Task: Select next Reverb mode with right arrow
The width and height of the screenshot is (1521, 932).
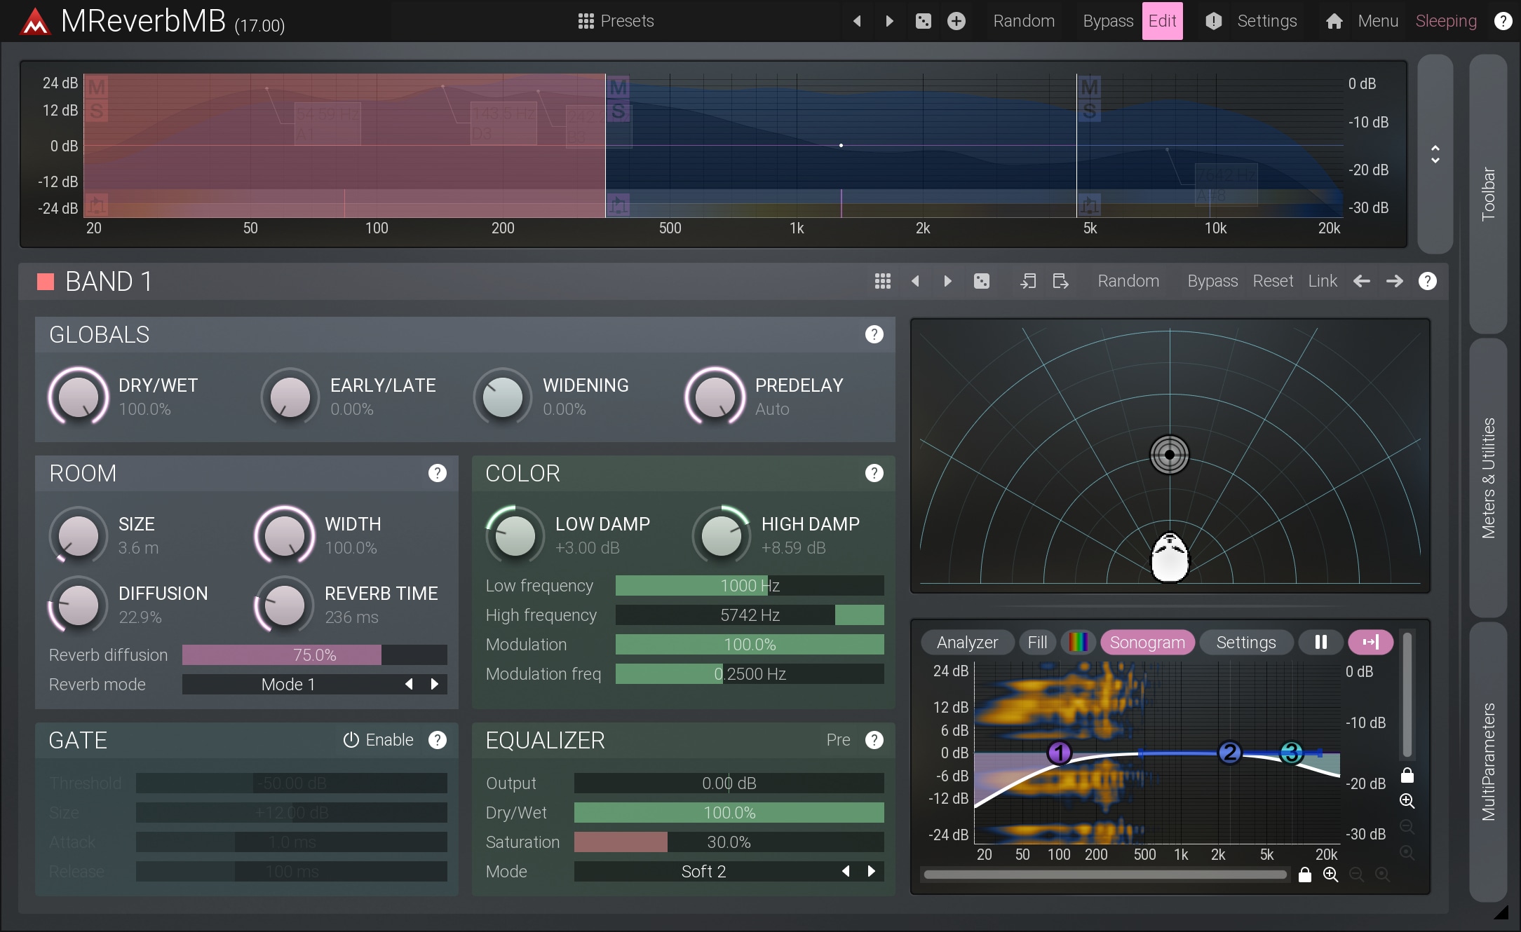Action: tap(435, 684)
